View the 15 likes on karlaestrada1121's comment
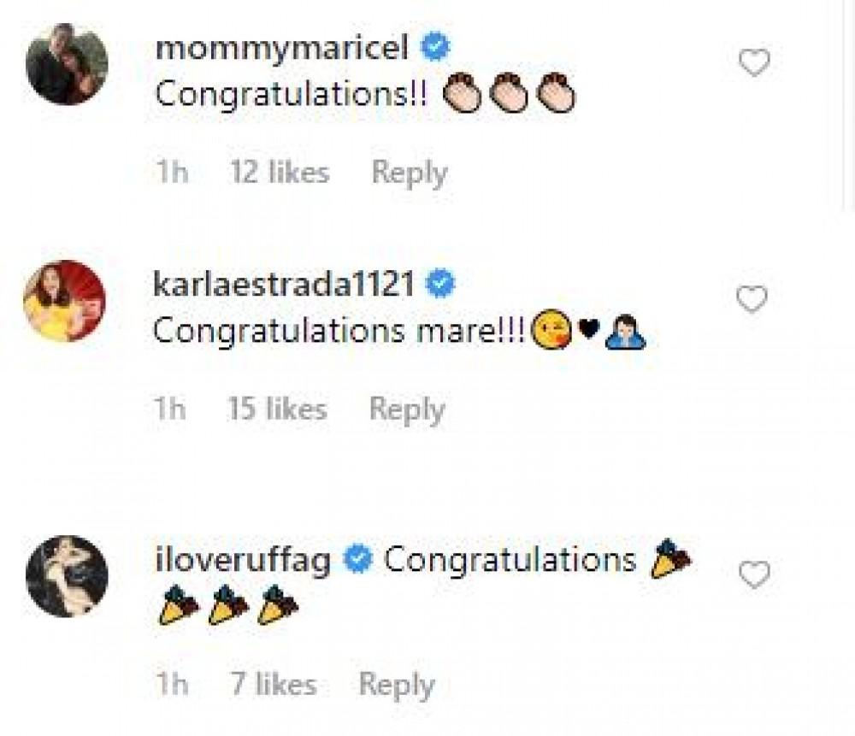Viewport: 855px width, 736px height. [277, 409]
